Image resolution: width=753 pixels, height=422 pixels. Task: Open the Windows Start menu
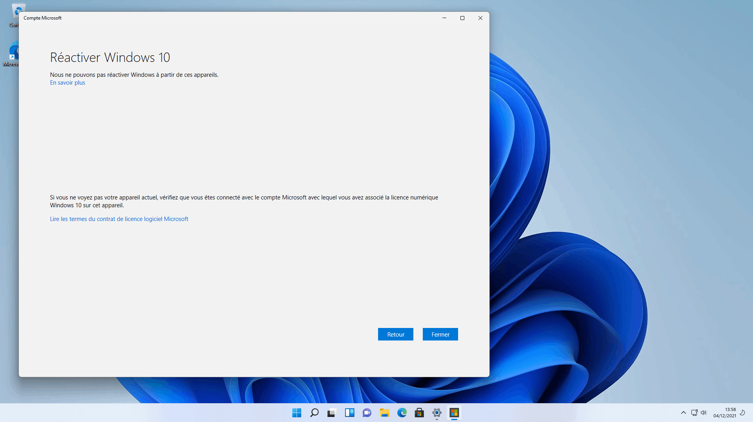(x=296, y=413)
